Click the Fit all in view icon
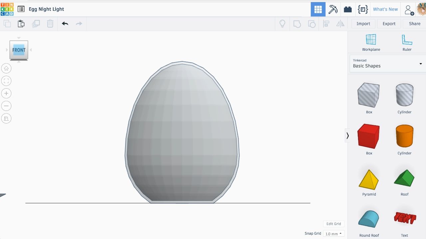This screenshot has height=239, width=426. (6, 81)
